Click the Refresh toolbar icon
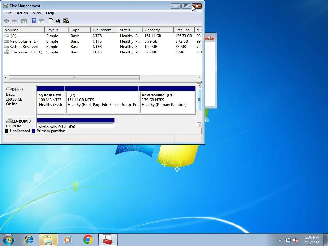 tap(51, 21)
